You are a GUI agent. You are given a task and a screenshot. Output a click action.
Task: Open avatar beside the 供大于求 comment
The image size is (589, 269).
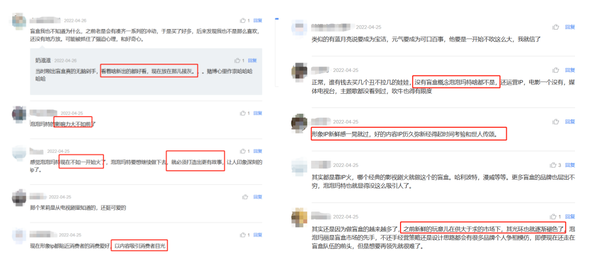pyautogui.click(x=299, y=216)
